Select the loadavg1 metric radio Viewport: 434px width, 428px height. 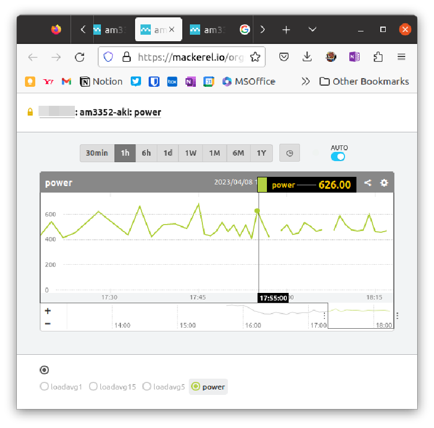[x=44, y=387]
